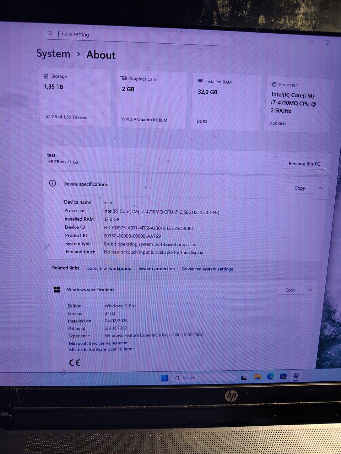Open Microsoft Edge from the taskbar

point(270,376)
